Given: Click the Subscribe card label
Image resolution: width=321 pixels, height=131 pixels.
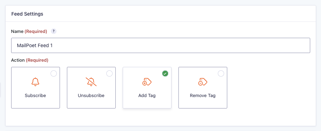Looking at the screenshot, I should [x=36, y=96].
